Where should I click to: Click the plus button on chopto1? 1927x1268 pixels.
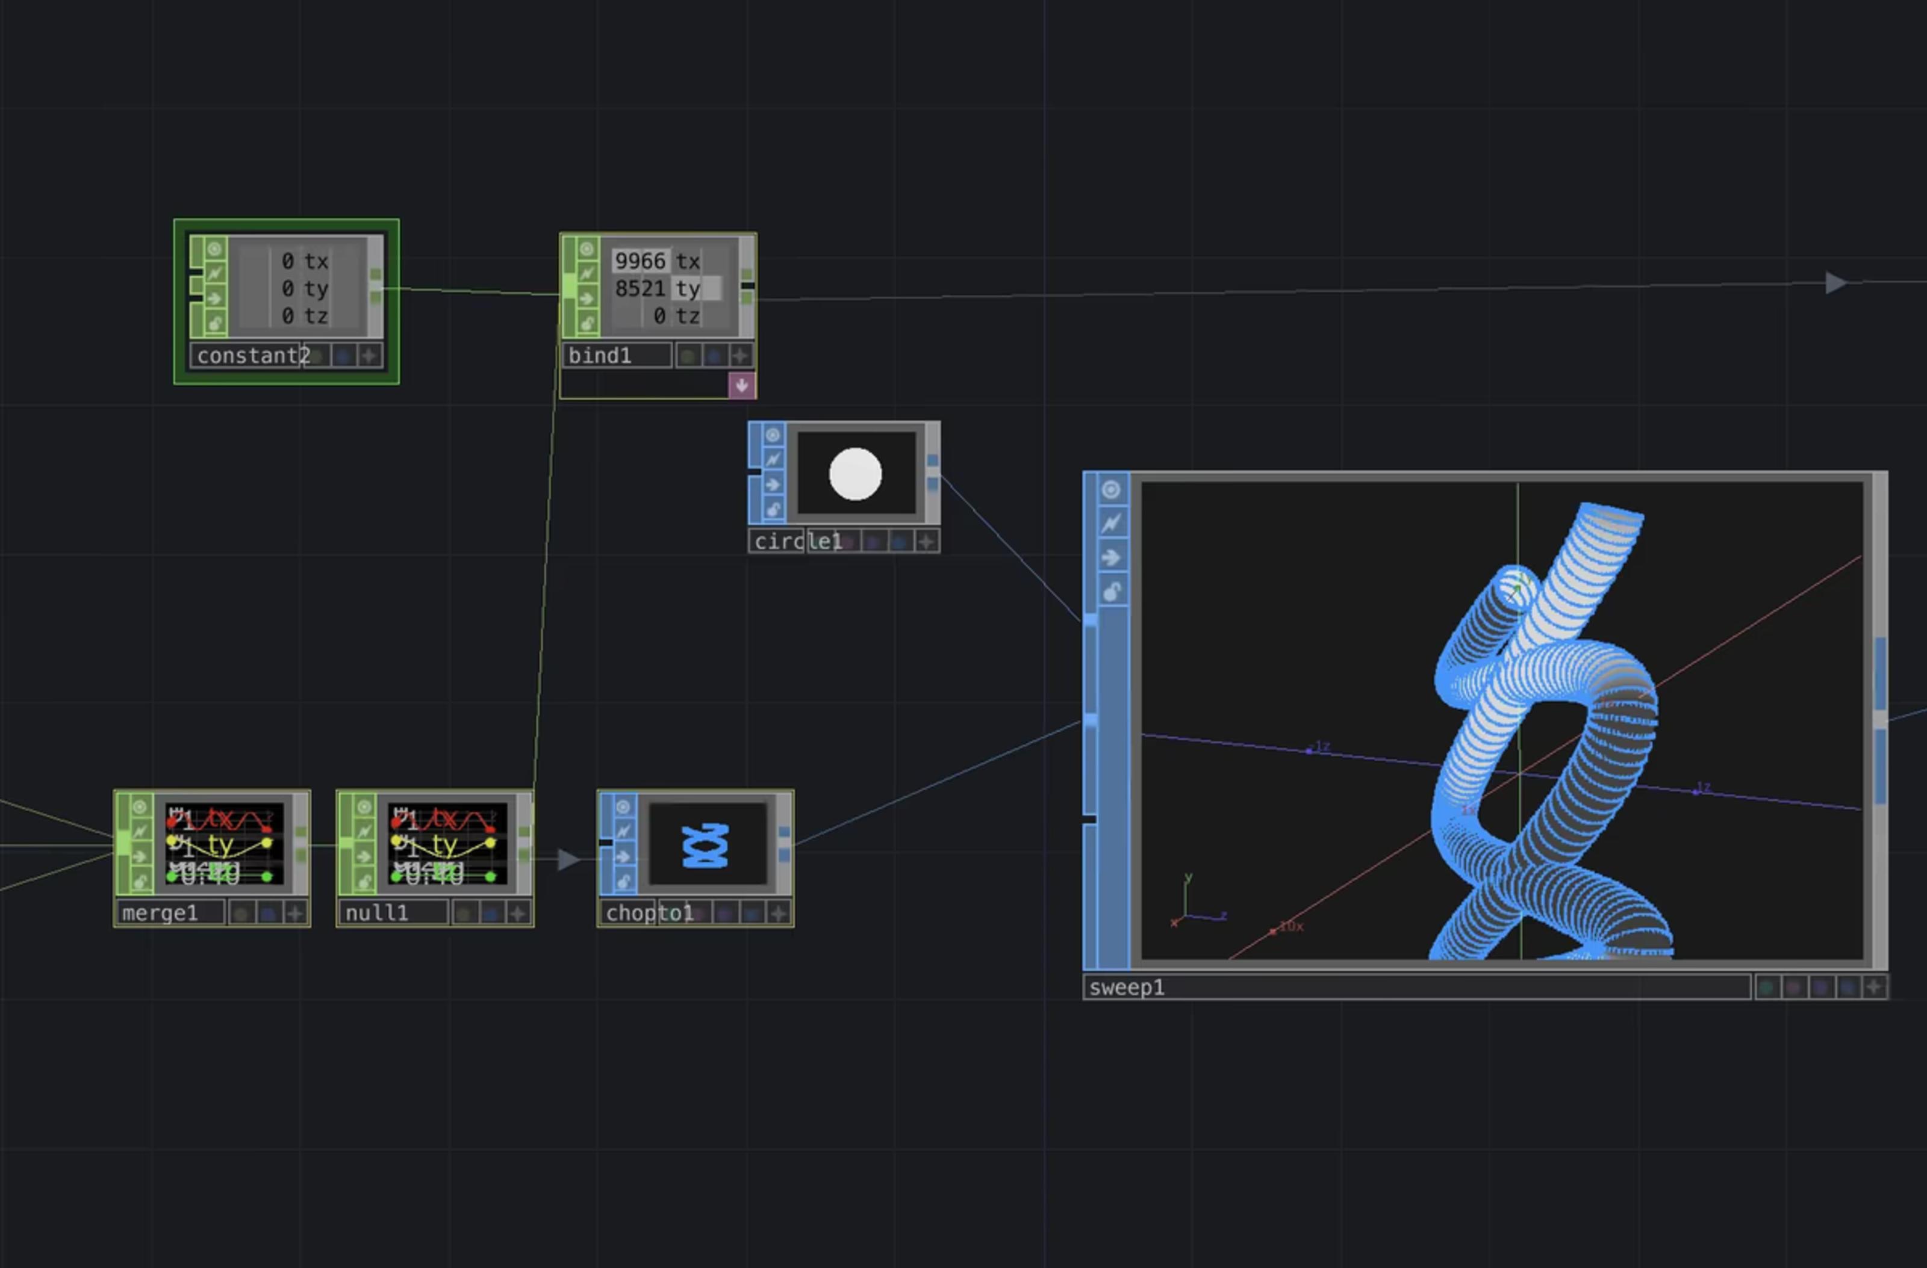click(x=779, y=914)
